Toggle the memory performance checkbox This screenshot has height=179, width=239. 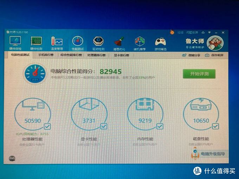coord(160,126)
